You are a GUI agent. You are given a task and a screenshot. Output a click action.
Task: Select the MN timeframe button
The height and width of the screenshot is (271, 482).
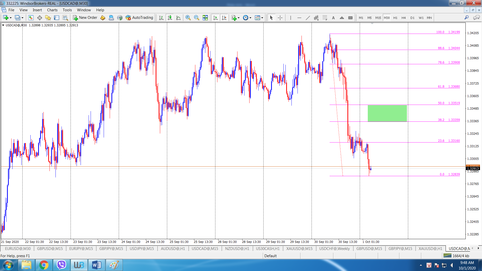[x=429, y=18]
